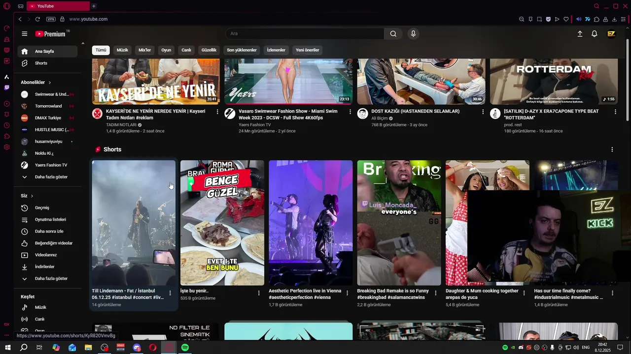Image resolution: width=631 pixels, height=354 pixels.
Task: Open options for İşte bu yenir short
Action: pyautogui.click(x=259, y=293)
